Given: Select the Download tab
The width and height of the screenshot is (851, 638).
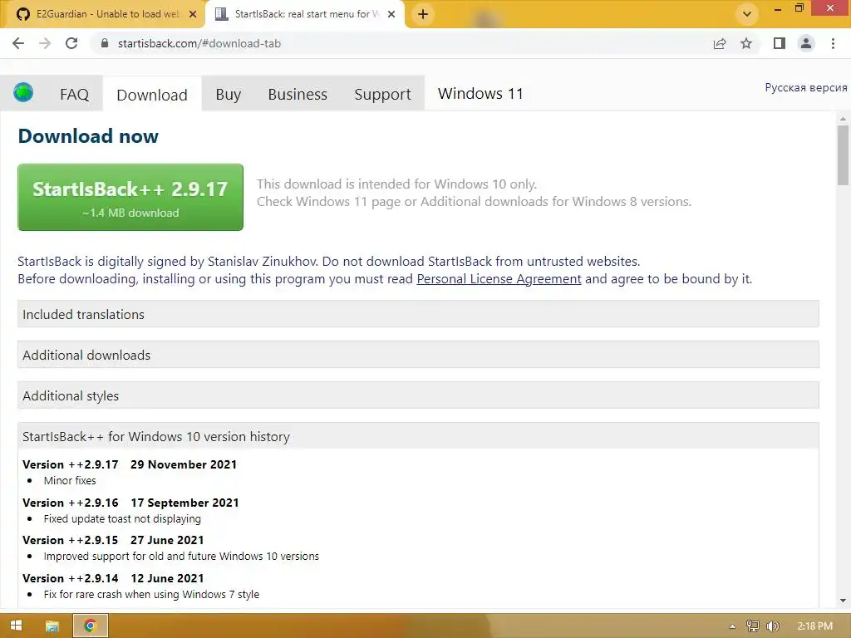Looking at the screenshot, I should click(152, 95).
